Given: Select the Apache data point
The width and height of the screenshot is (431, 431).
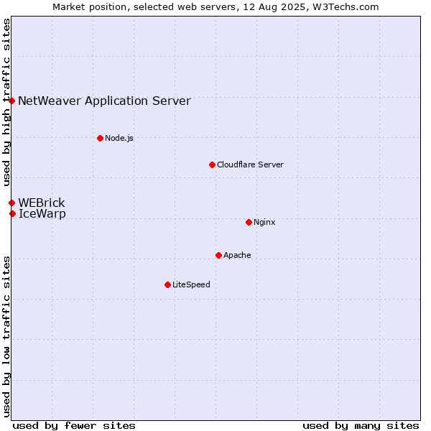Looking at the screenshot, I should pos(219,255).
